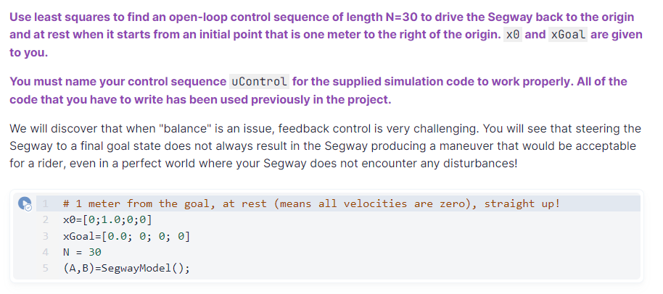The image size is (663, 294).
Task: Click the N = 30 code line
Action: 81,252
